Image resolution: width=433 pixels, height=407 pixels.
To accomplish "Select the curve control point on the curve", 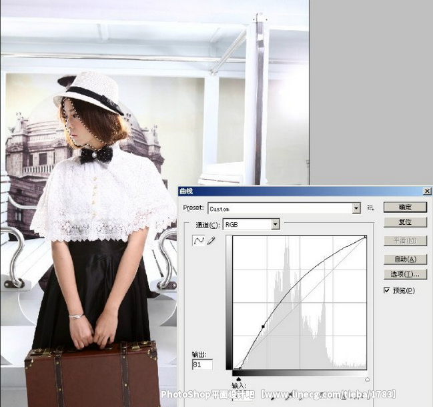I will click(263, 326).
